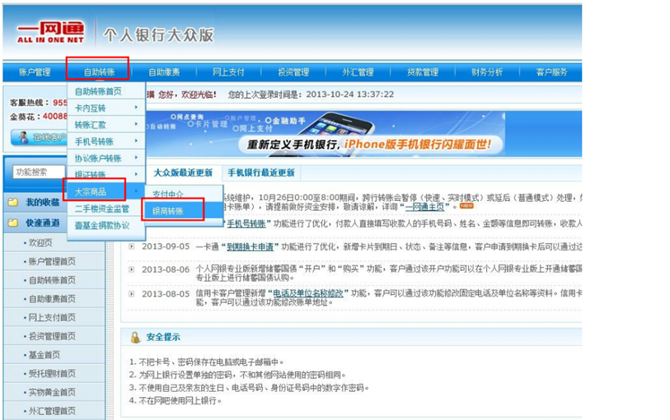Click the 安全提示 heading
Screen dimensions: 670x420
163,337
